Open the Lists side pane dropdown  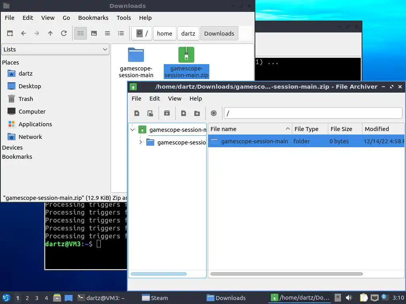[x=55, y=49]
